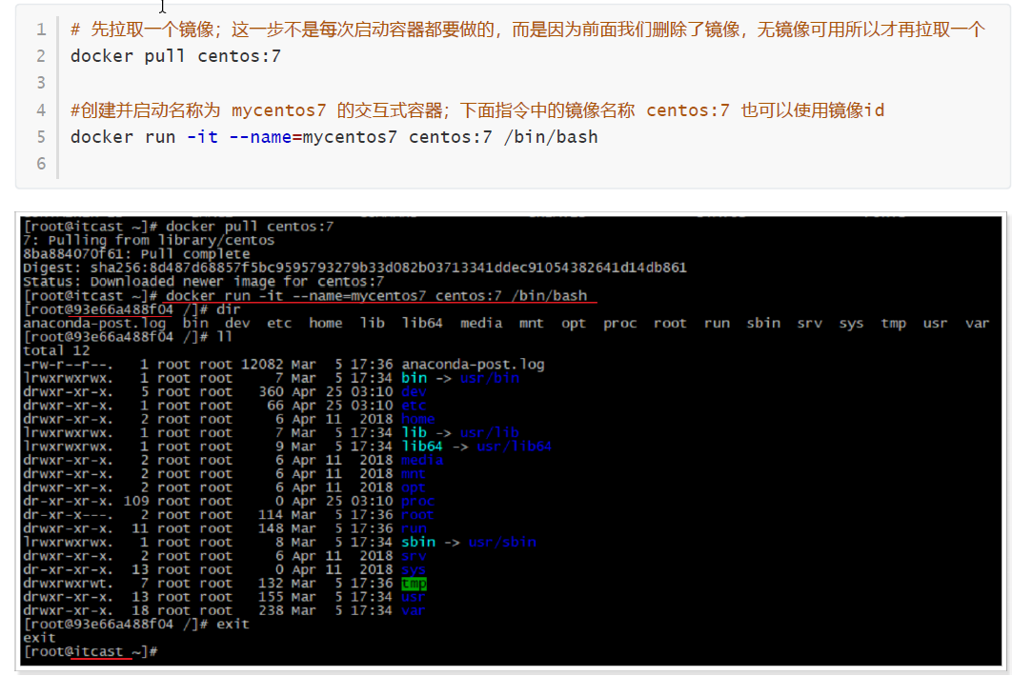The image size is (1012, 676).
Task: Click "lib -> usr/lib" symlink row
Action: point(271,433)
